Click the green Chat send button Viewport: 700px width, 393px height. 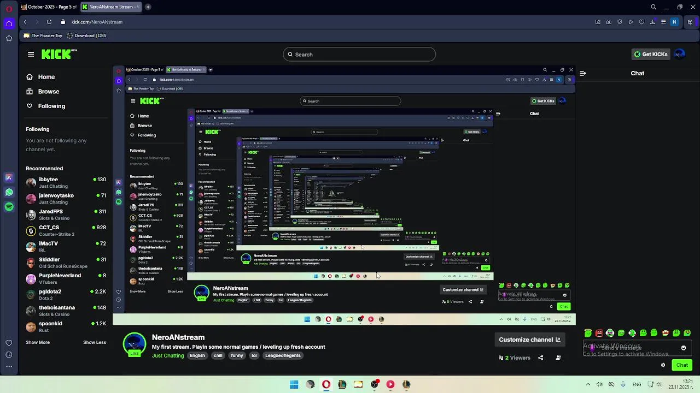[x=682, y=365]
